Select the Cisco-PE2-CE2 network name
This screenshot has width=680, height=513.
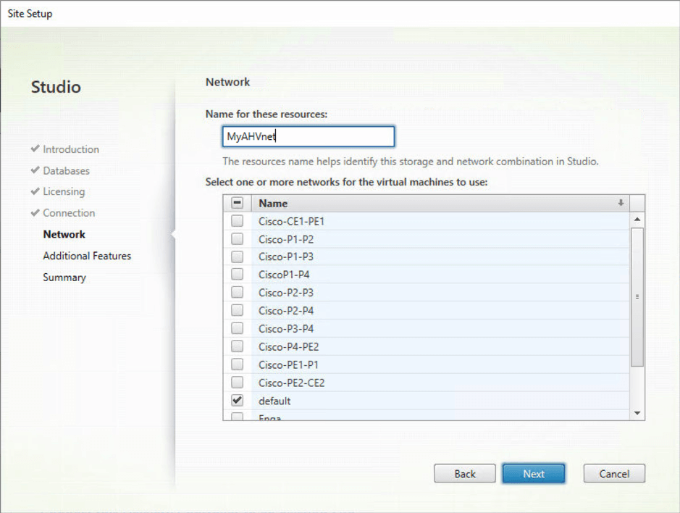coord(291,383)
